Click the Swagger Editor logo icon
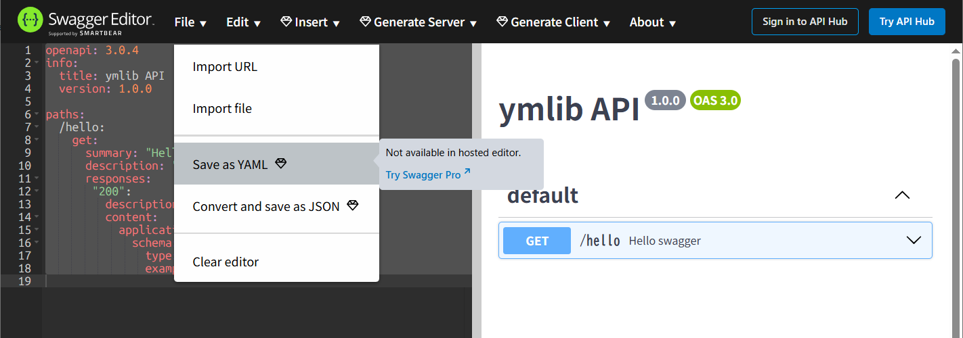The image size is (963, 338). [30, 22]
